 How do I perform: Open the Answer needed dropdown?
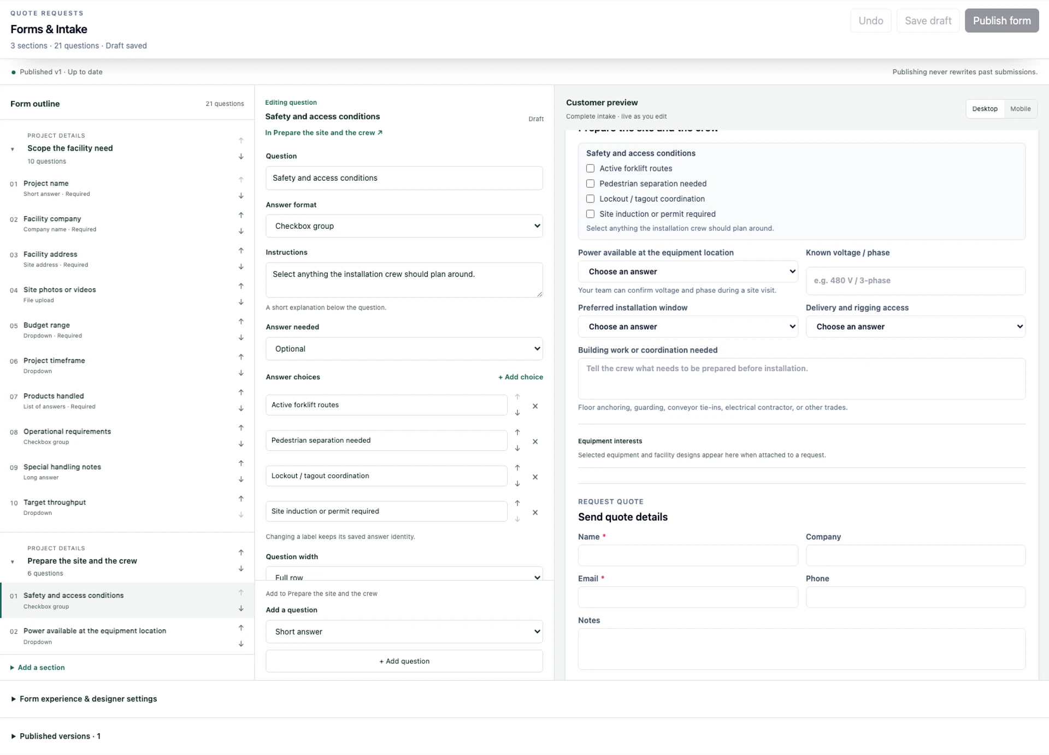[x=404, y=349]
